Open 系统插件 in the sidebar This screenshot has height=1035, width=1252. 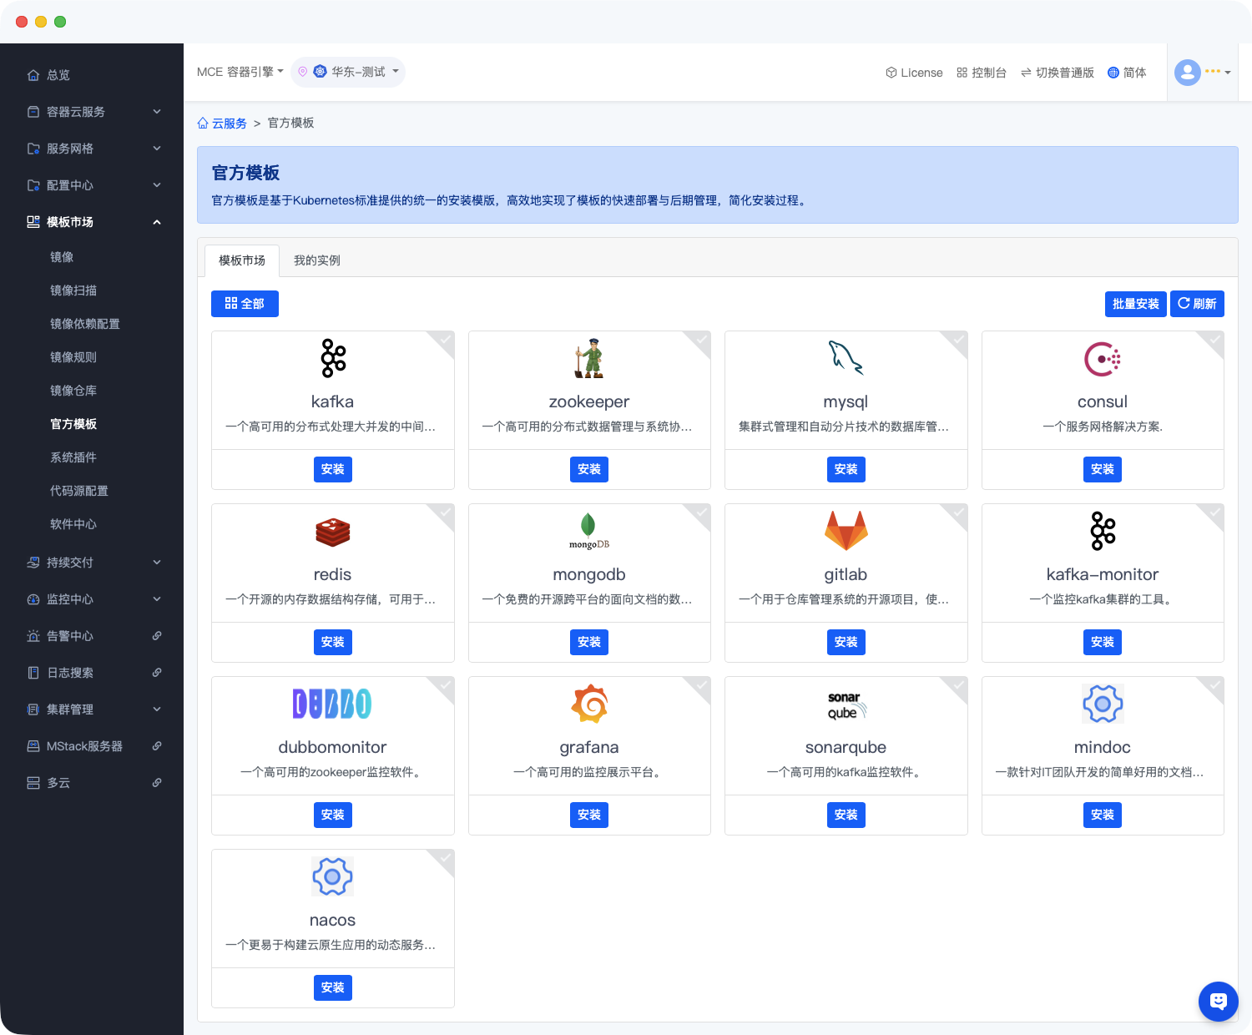[73, 457]
